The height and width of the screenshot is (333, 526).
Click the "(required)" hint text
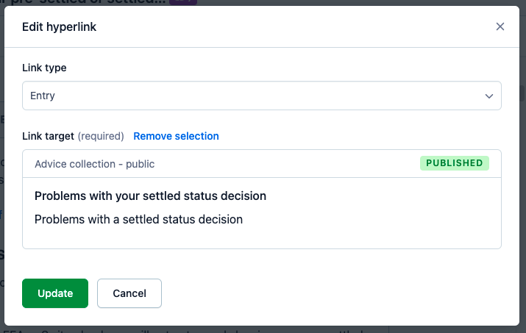coord(102,136)
